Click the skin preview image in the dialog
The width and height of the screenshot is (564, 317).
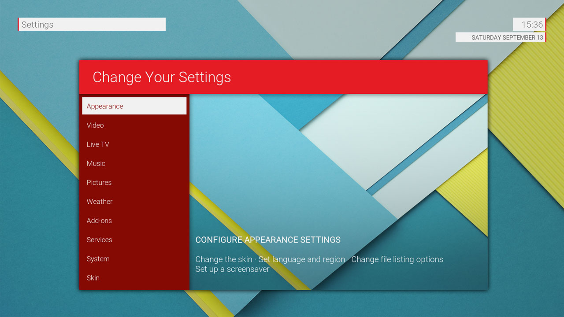click(x=338, y=163)
